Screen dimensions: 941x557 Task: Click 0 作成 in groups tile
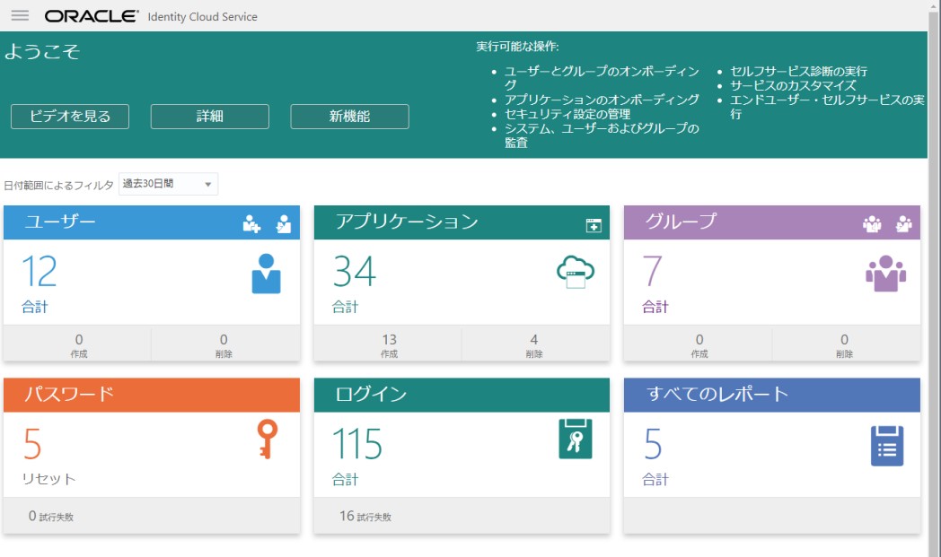pos(699,344)
